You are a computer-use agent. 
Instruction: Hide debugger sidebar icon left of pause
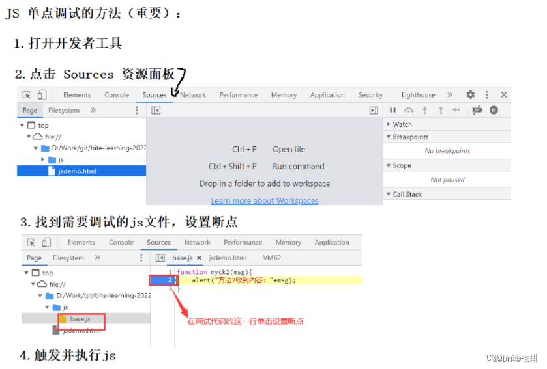(374, 111)
